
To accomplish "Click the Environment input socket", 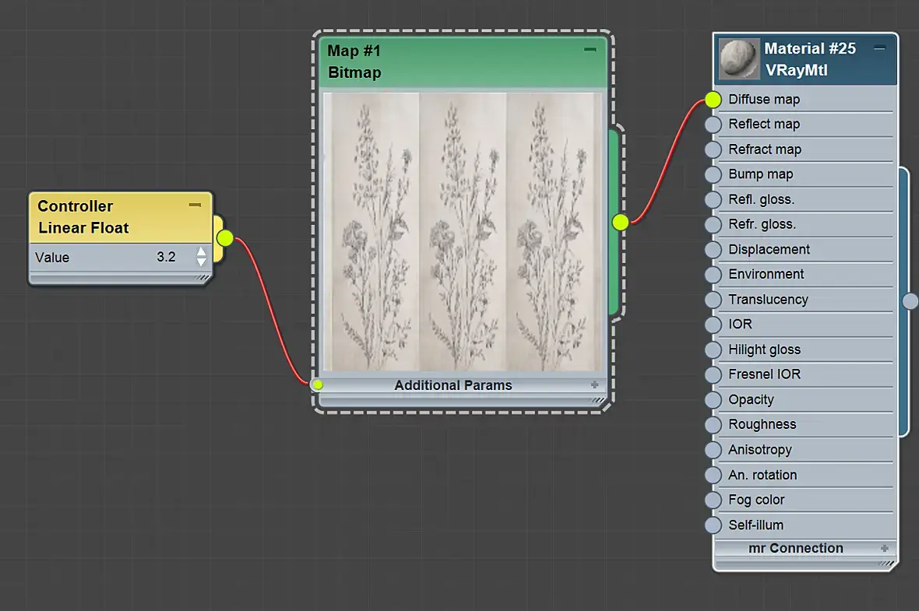I will pos(713,275).
